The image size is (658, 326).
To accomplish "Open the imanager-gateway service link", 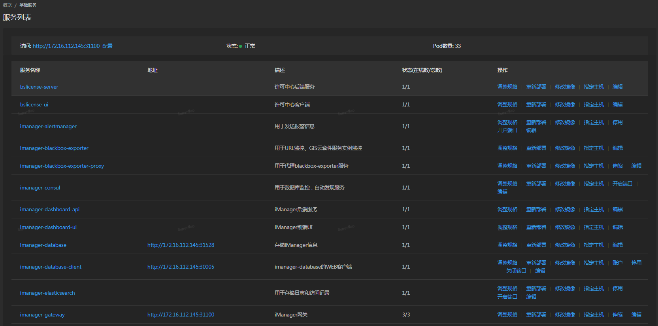I will 42,315.
